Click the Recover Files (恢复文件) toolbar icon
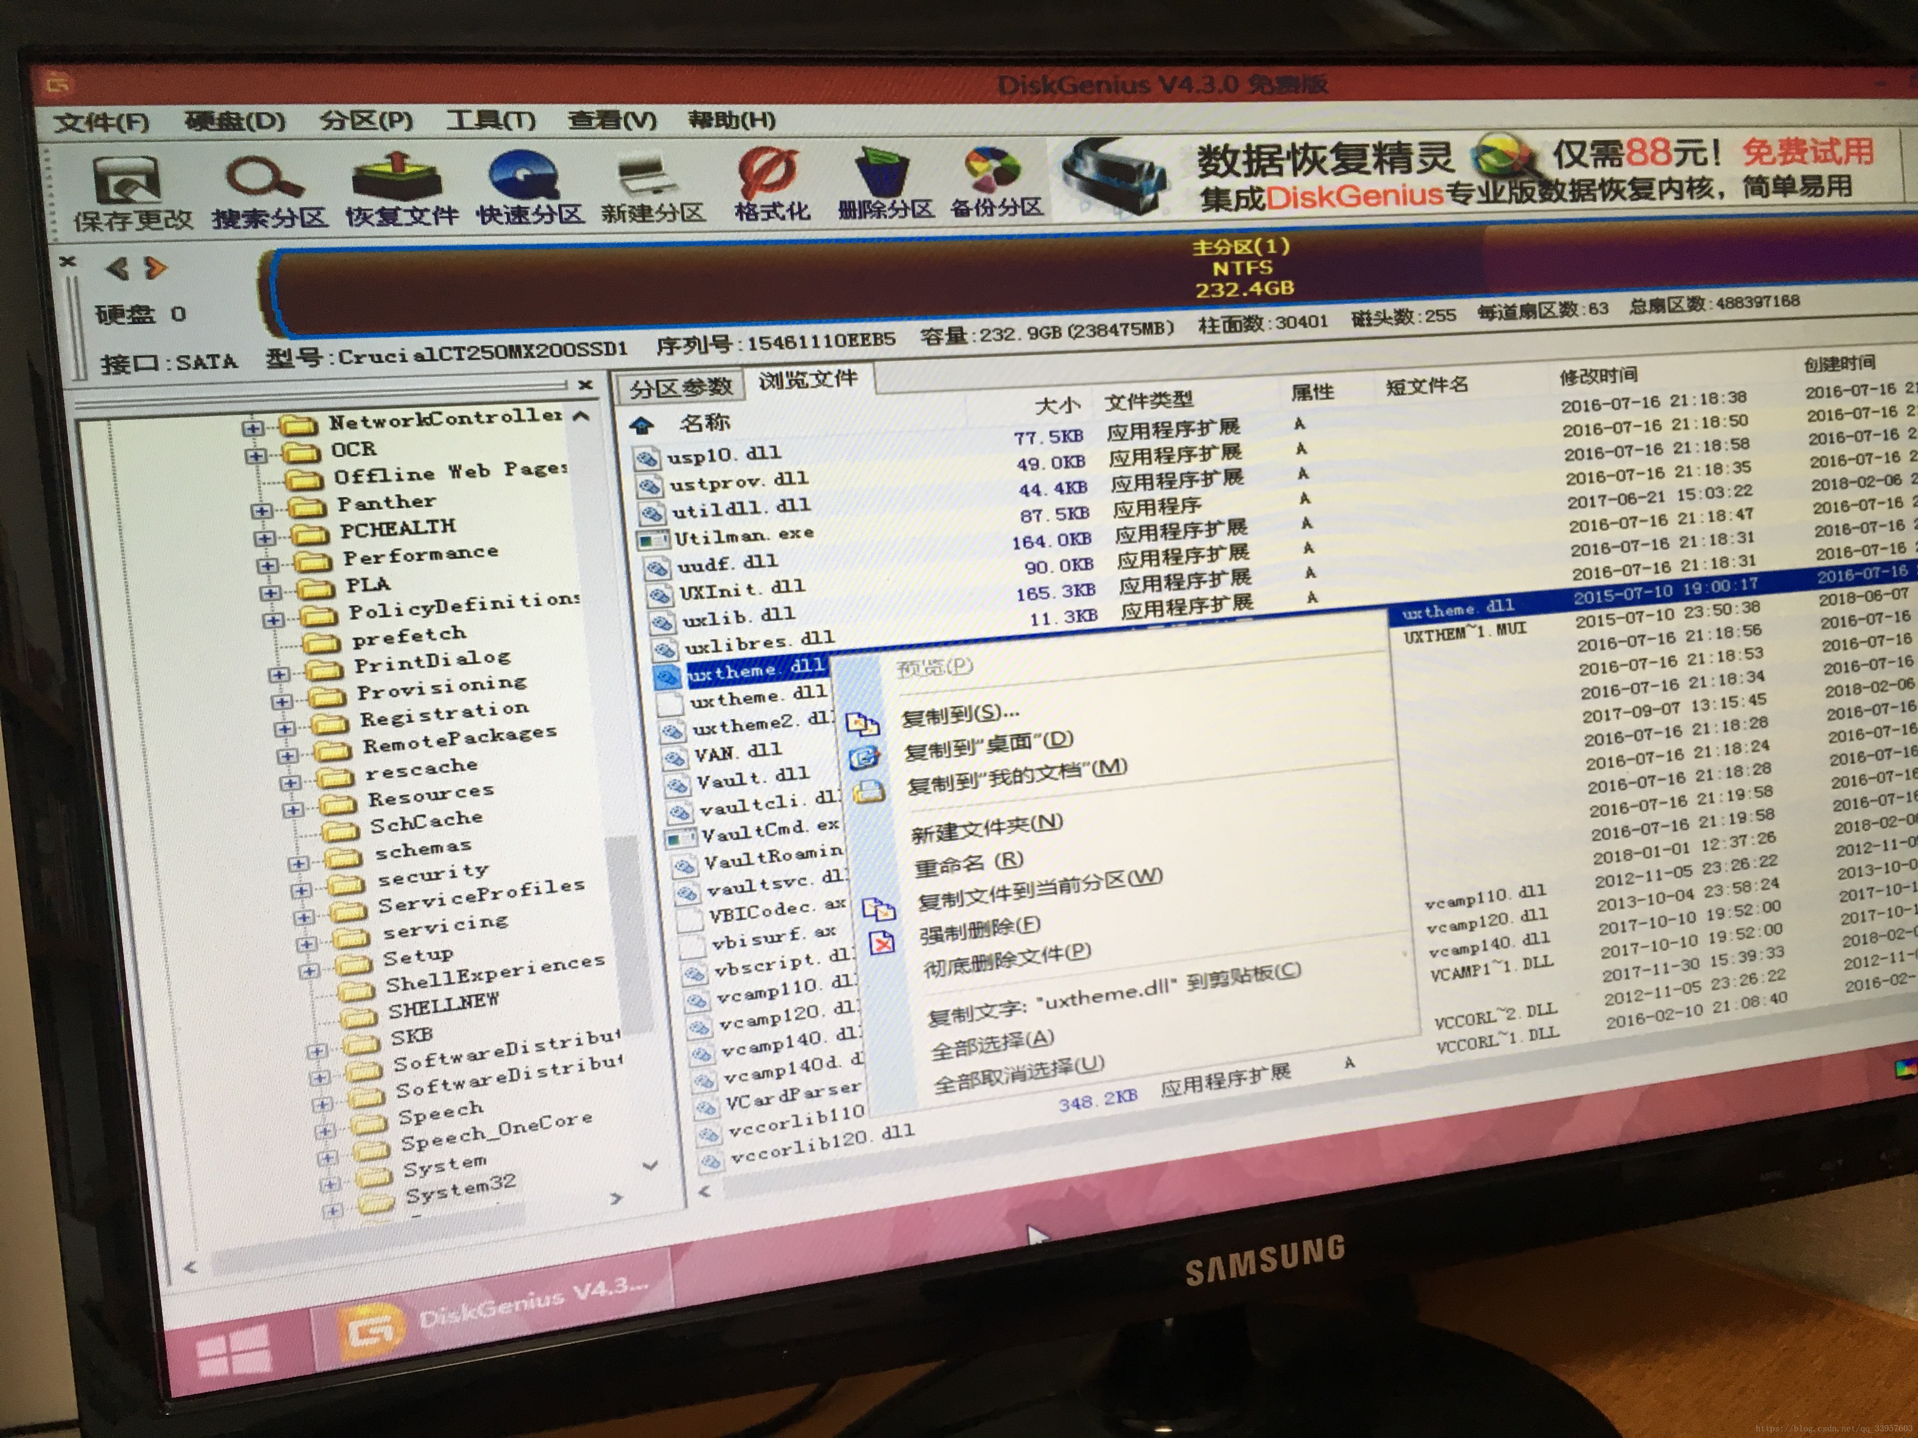The height and width of the screenshot is (1438, 1918). (396, 176)
